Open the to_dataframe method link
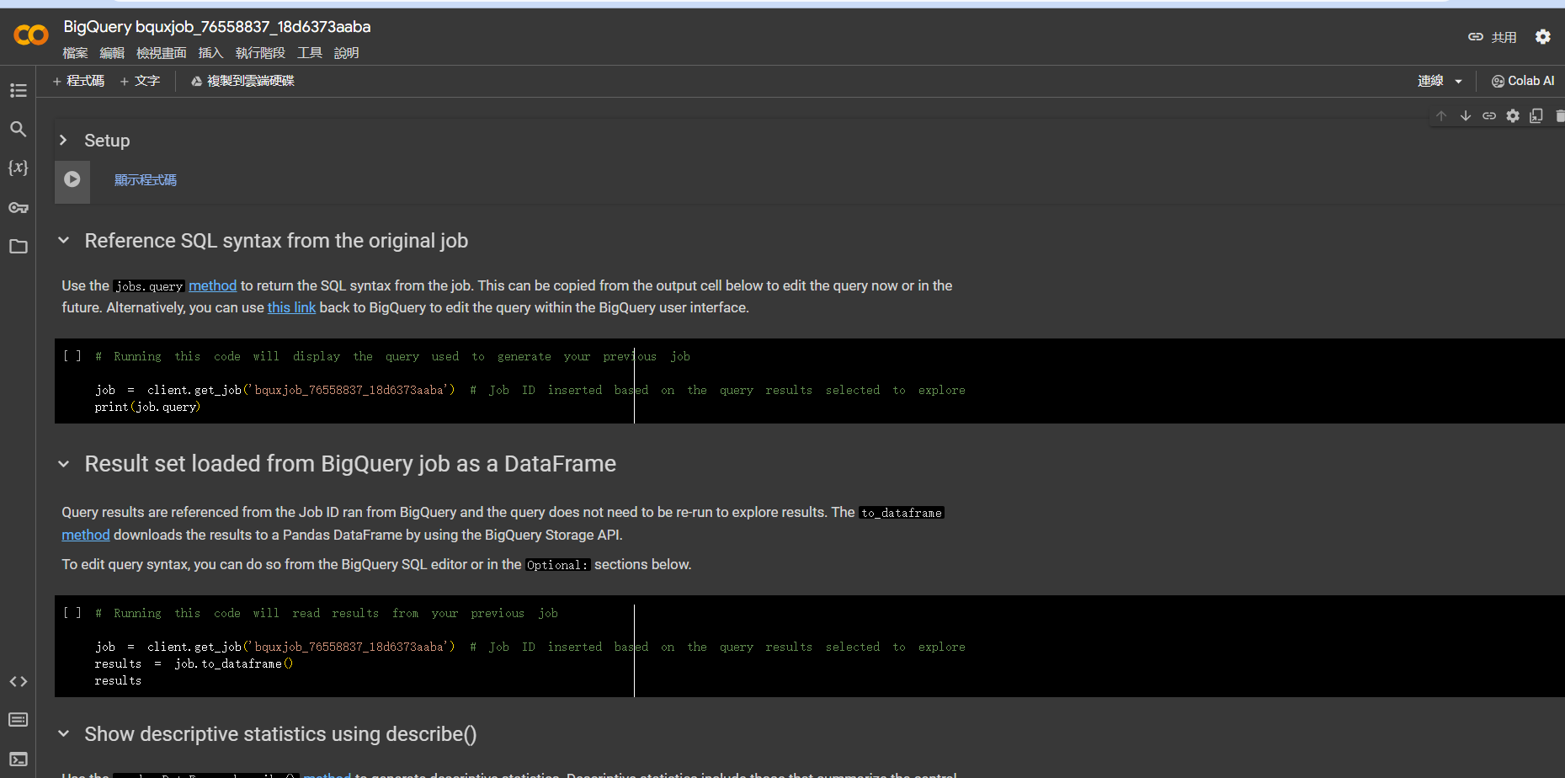Image resolution: width=1565 pixels, height=778 pixels. (86, 536)
